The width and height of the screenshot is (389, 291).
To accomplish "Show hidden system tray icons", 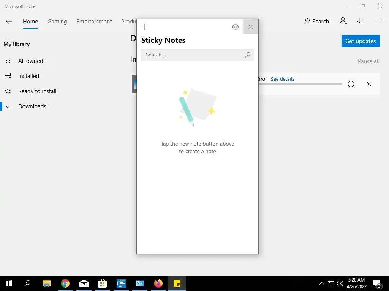I will click(x=321, y=283).
